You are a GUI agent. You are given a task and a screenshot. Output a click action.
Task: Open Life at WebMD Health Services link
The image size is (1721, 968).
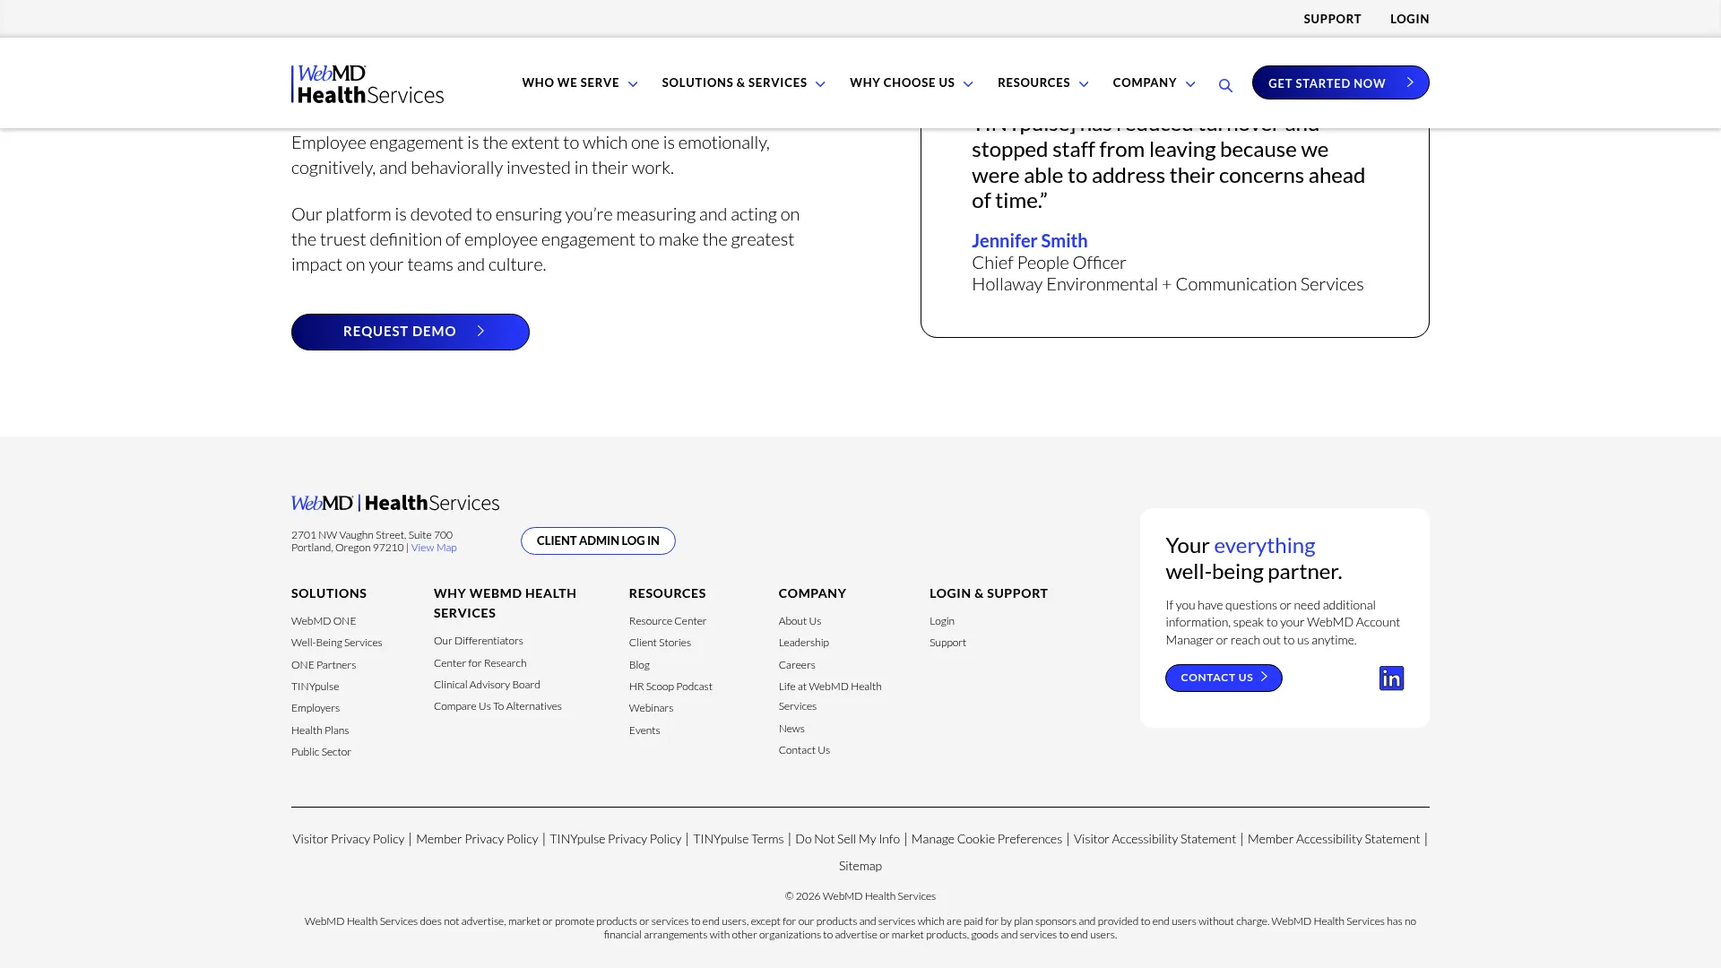[830, 696]
